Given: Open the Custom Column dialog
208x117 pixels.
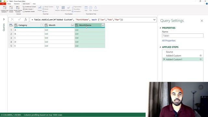Looking at the screenshot, I should click(11, 9).
